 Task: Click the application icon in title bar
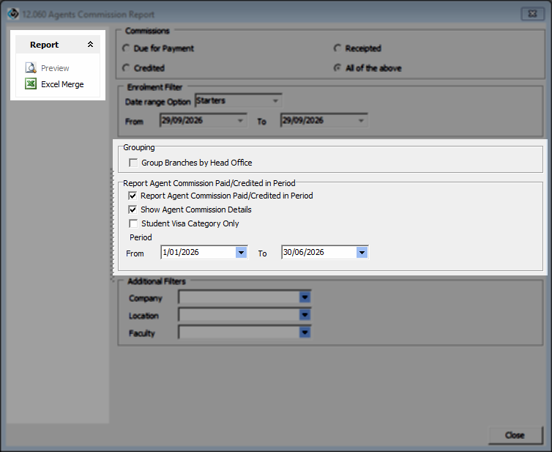[x=13, y=14]
